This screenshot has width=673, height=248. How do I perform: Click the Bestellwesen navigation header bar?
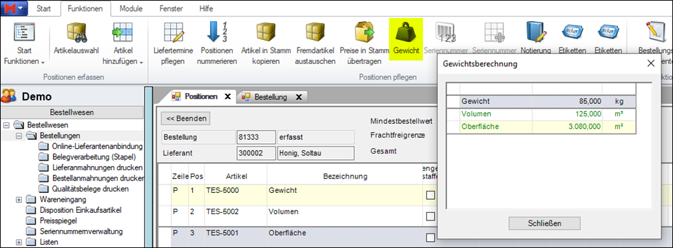(72, 112)
